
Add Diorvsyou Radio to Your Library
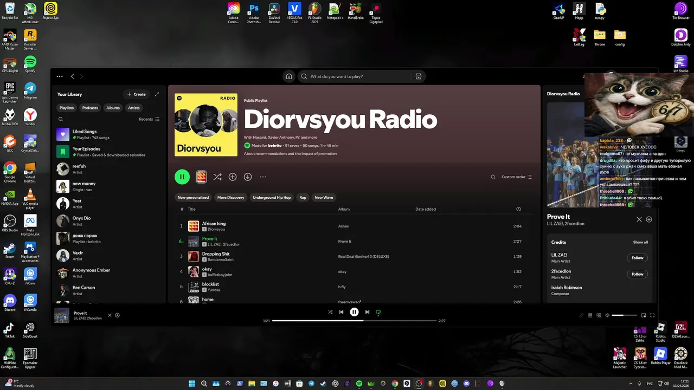point(233,177)
